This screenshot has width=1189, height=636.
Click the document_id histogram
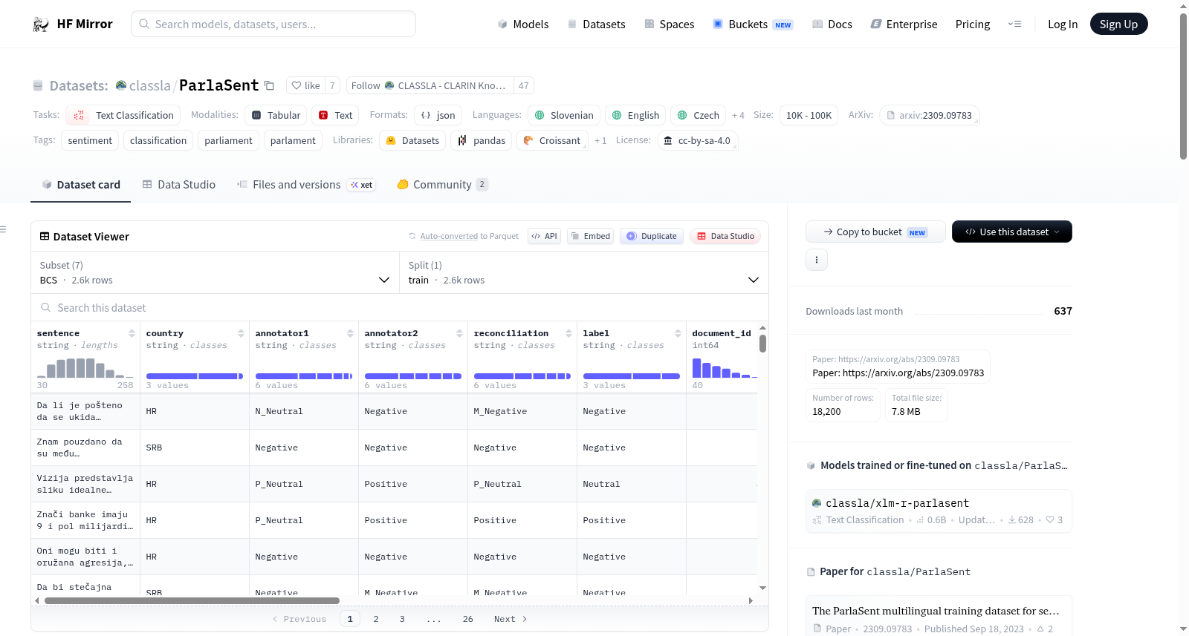(725, 368)
